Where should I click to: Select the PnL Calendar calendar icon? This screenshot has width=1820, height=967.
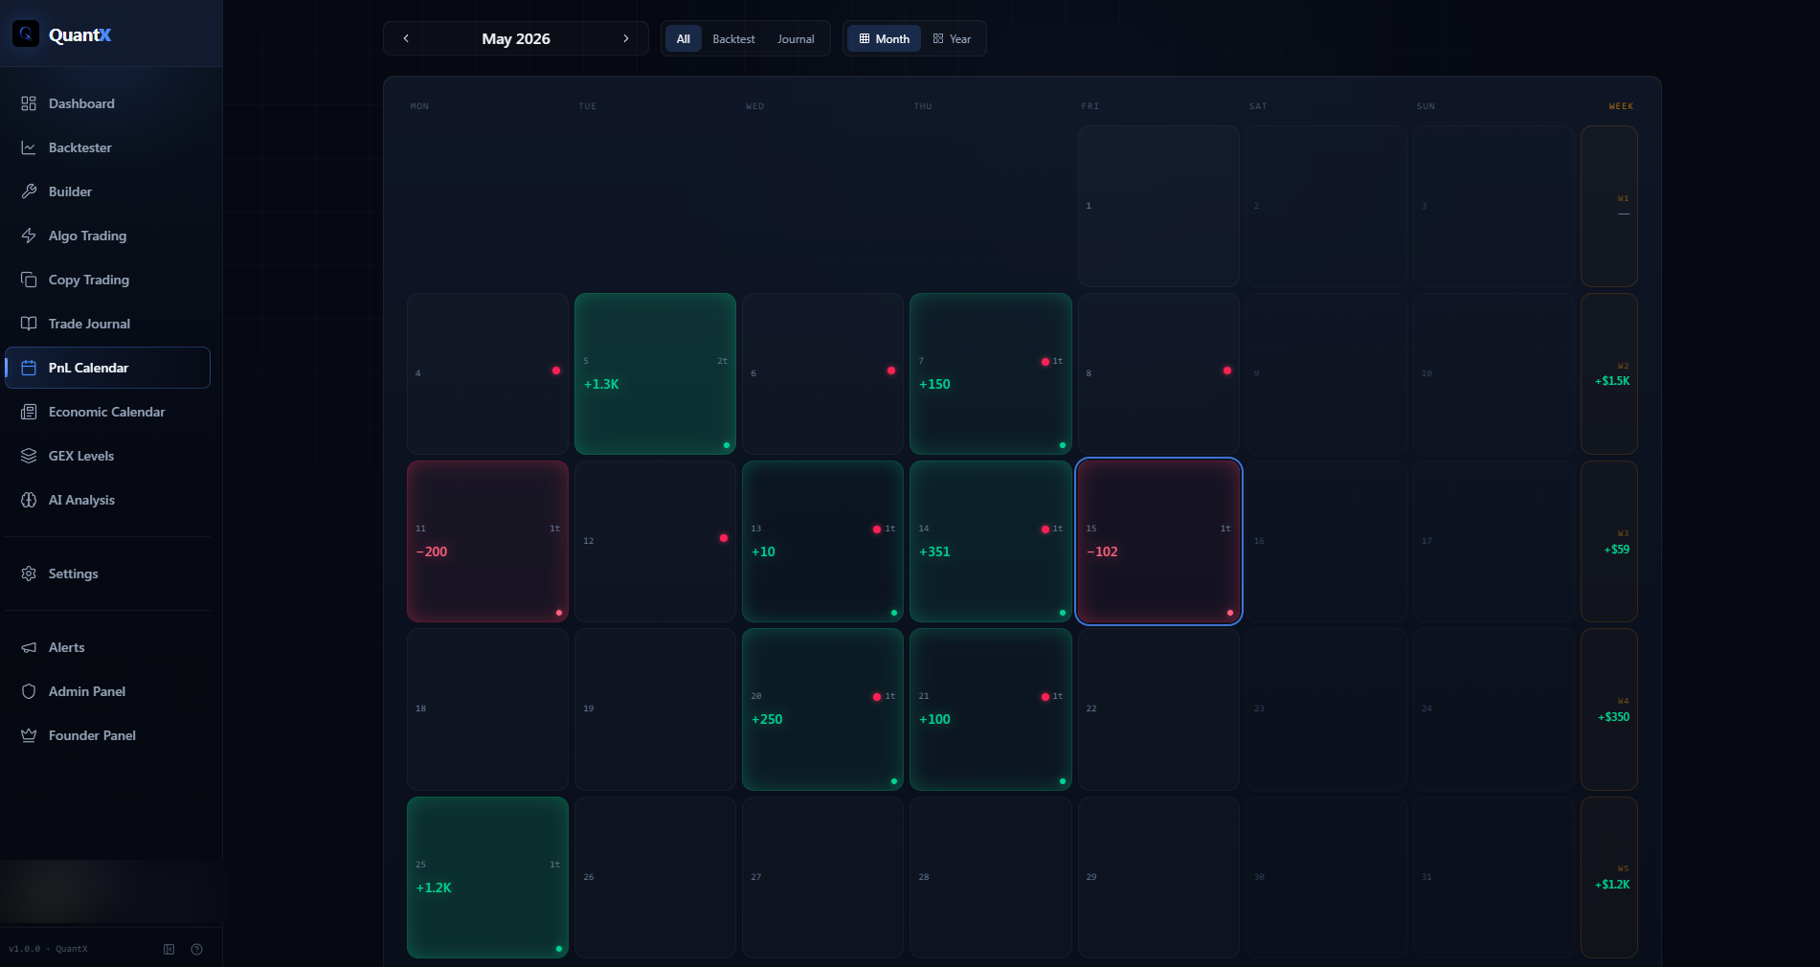29,368
